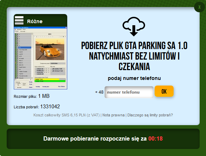
Task: Click the free download countdown 00:18
Action: 156,138
